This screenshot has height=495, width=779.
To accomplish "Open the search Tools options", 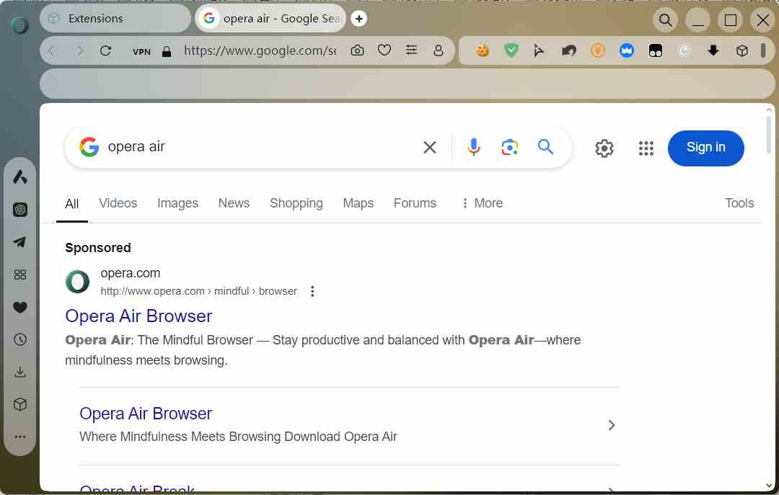I will (x=739, y=203).
